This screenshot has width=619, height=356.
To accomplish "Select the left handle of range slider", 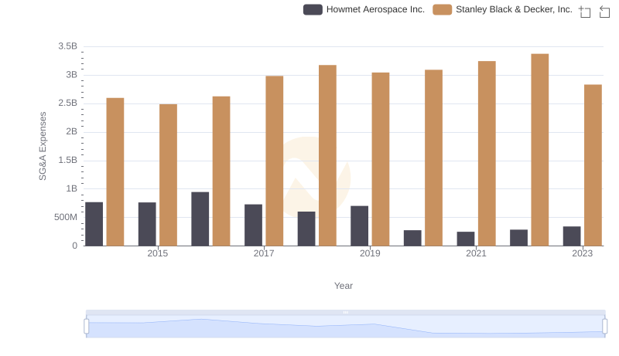I will pos(87,326).
